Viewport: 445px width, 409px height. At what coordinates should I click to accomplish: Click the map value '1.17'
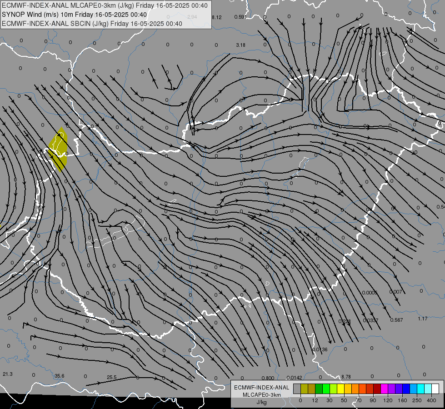423,319
